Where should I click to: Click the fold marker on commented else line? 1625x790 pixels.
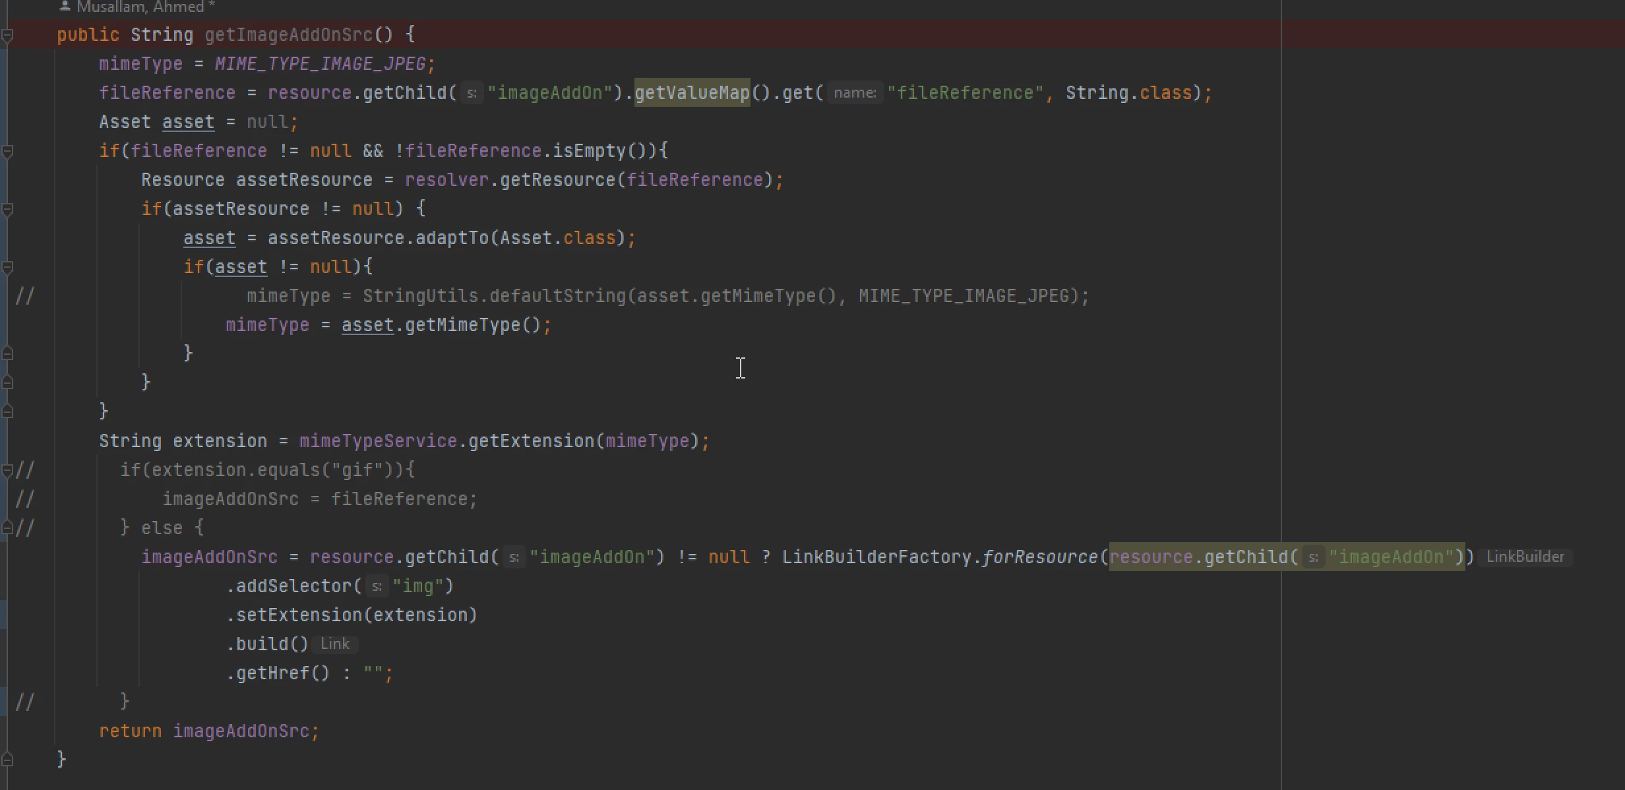(7, 528)
